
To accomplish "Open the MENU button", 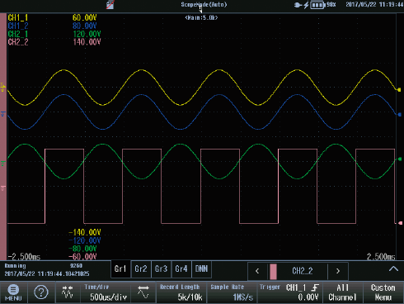I will [13, 292].
